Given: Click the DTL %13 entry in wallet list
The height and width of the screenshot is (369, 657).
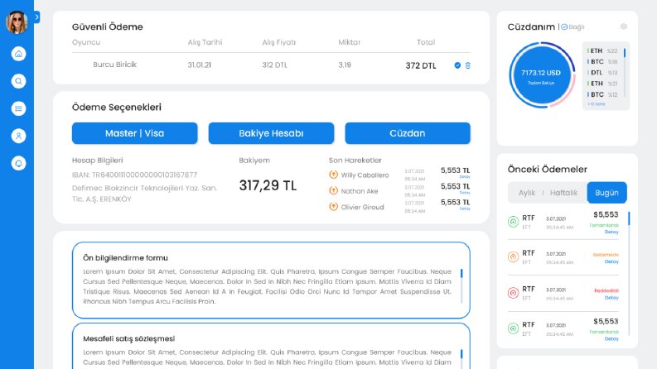Looking at the screenshot, I should (x=602, y=73).
